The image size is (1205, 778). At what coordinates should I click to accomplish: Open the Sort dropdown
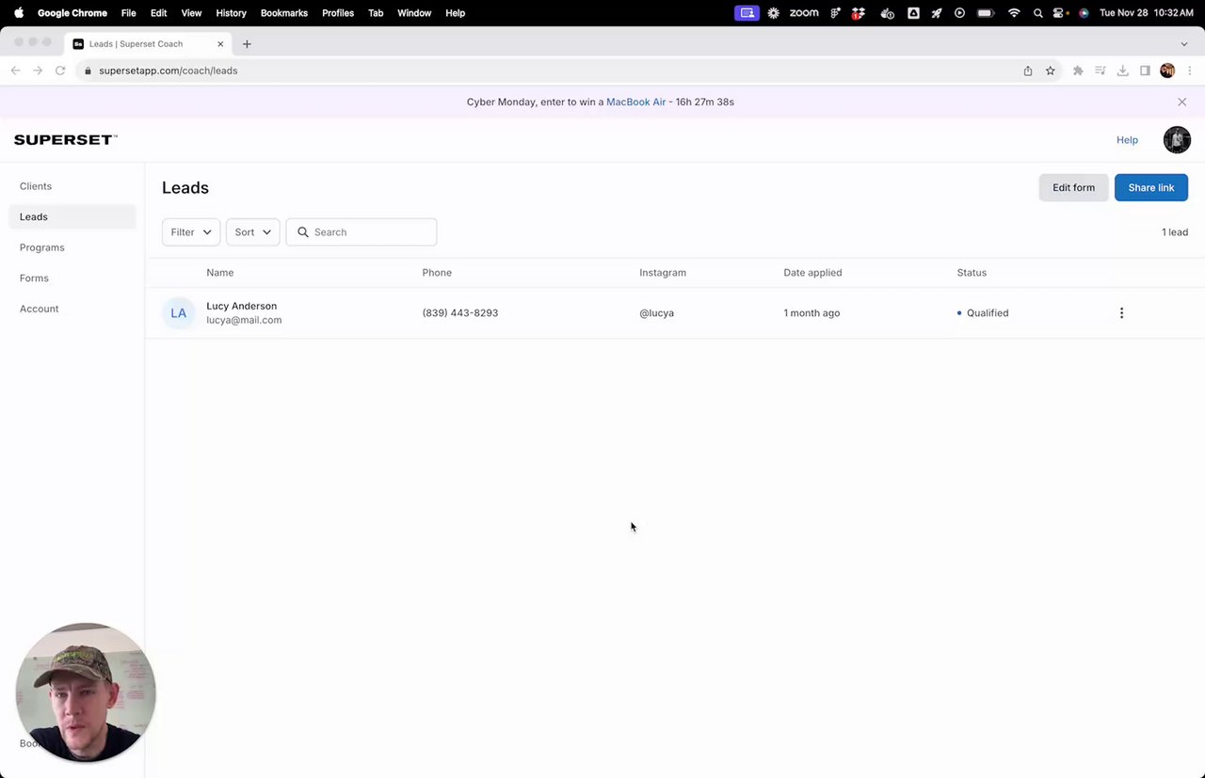[x=252, y=232]
